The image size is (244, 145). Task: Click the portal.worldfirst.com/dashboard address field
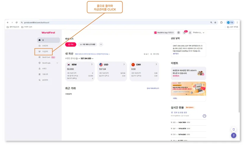point(37,23)
